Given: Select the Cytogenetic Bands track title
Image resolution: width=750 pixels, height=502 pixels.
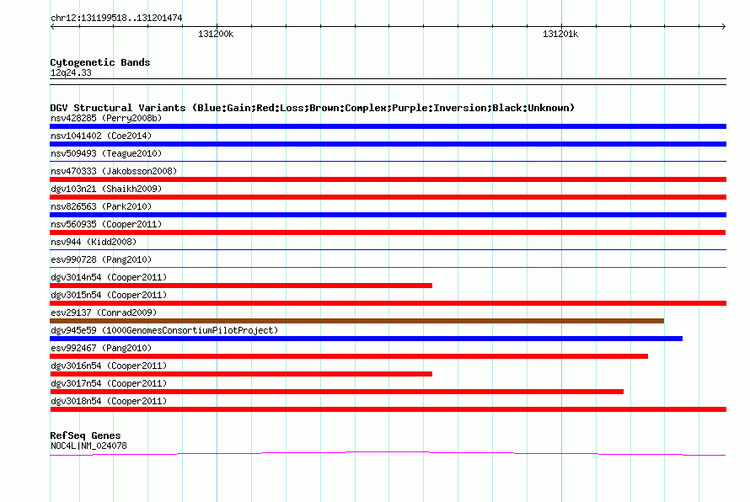Looking at the screenshot, I should coord(100,62).
